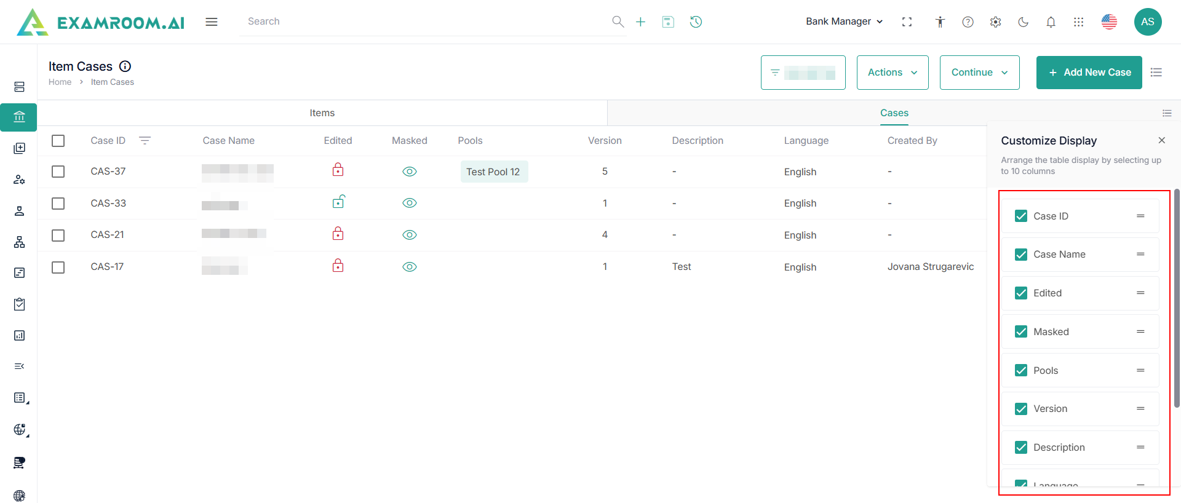
Task: Toggle masked eye icon for CAS-21
Action: pyautogui.click(x=410, y=235)
